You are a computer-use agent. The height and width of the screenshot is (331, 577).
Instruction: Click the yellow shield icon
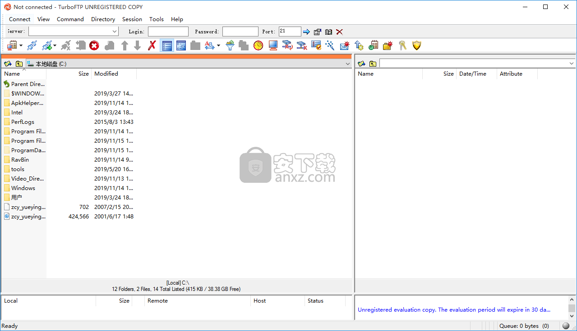[x=417, y=45]
